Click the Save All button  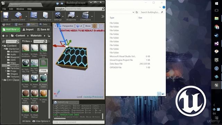(x=43, y=30)
